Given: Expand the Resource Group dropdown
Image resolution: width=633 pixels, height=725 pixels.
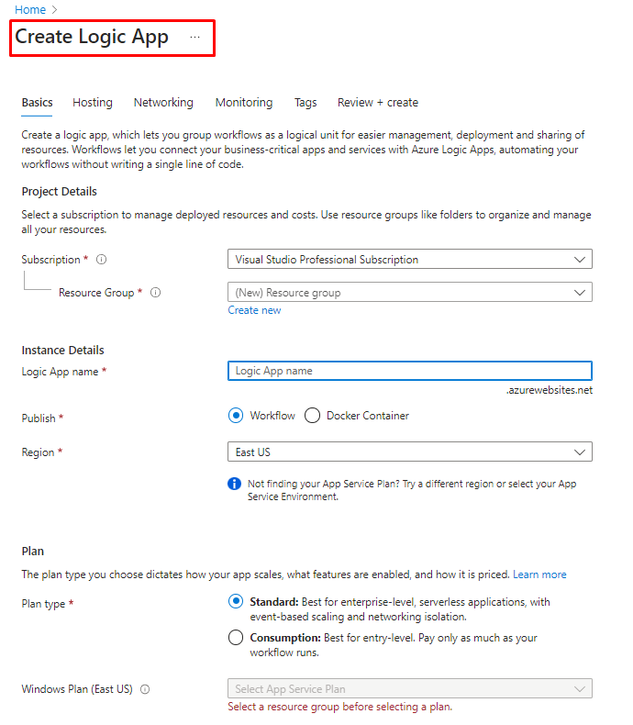Looking at the screenshot, I should pos(409,293).
